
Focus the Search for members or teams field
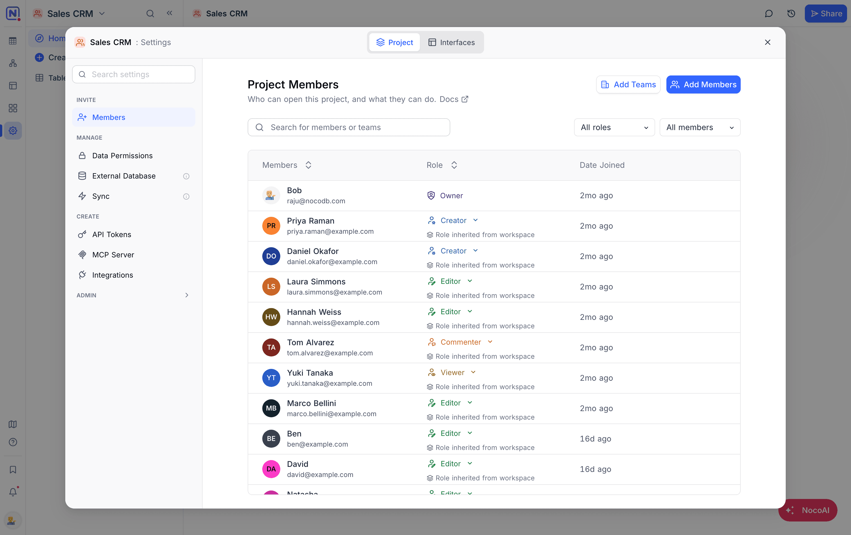pyautogui.click(x=348, y=127)
